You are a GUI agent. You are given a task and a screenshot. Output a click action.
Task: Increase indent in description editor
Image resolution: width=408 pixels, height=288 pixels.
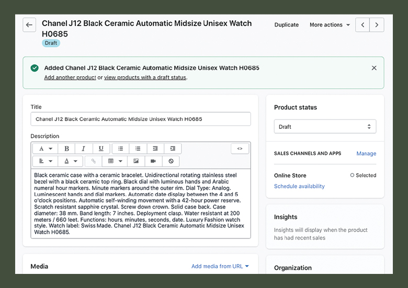[x=173, y=149]
